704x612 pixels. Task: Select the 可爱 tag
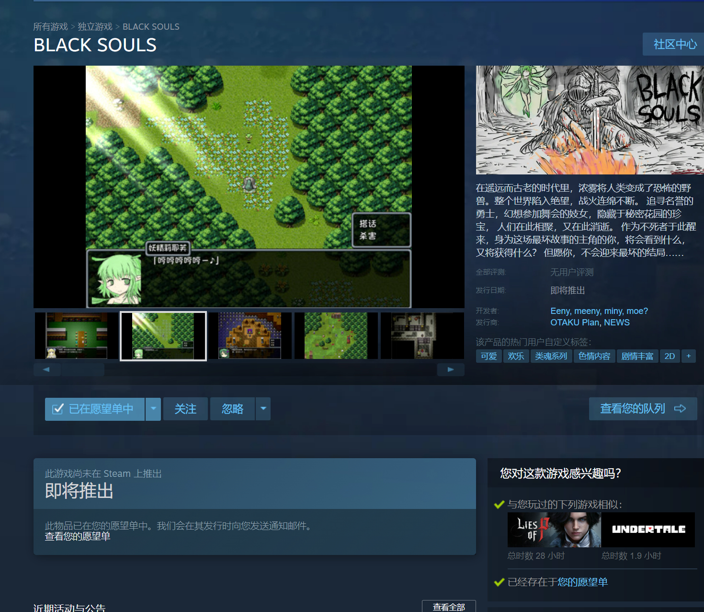click(x=489, y=356)
